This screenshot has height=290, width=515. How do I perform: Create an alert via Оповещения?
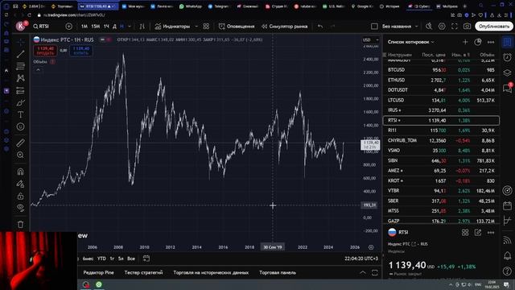point(237,27)
